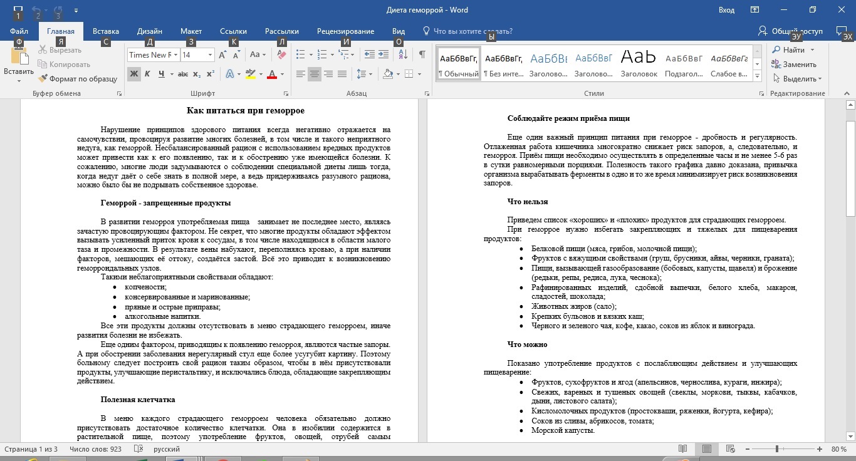Viewport: 856px width, 461px height.
Task: Justify text across the width
Action: click(342, 74)
